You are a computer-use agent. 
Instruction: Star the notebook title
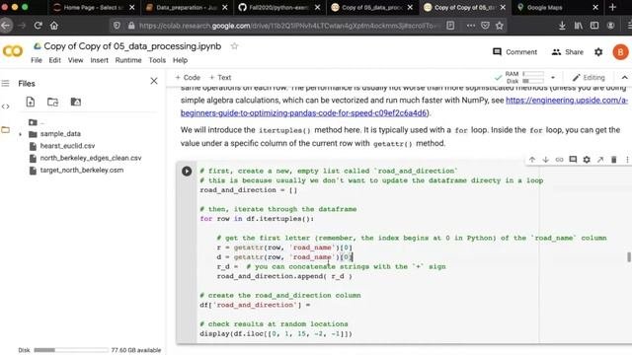(x=234, y=46)
